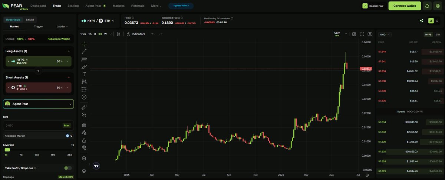Show HYPE order book
Screen dimensions: 445x180
pyautogui.click(x=428, y=34)
